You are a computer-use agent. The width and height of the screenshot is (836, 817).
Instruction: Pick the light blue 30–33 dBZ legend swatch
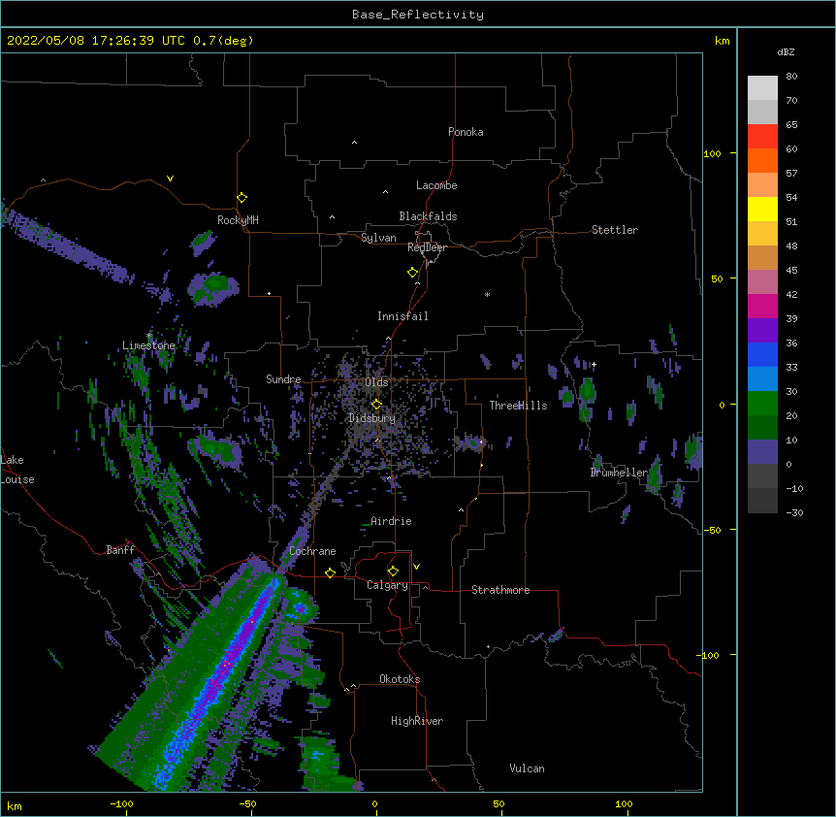click(x=762, y=379)
